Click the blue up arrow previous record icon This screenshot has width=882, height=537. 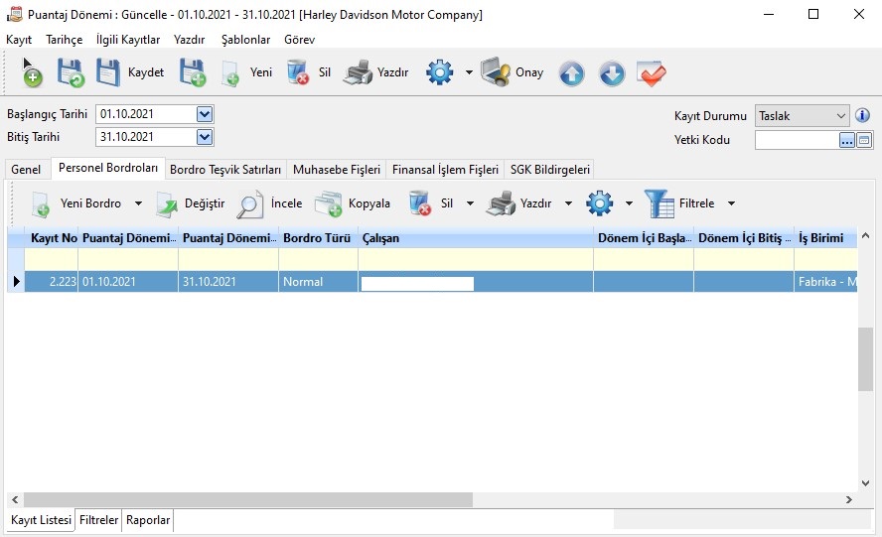pyautogui.click(x=571, y=72)
